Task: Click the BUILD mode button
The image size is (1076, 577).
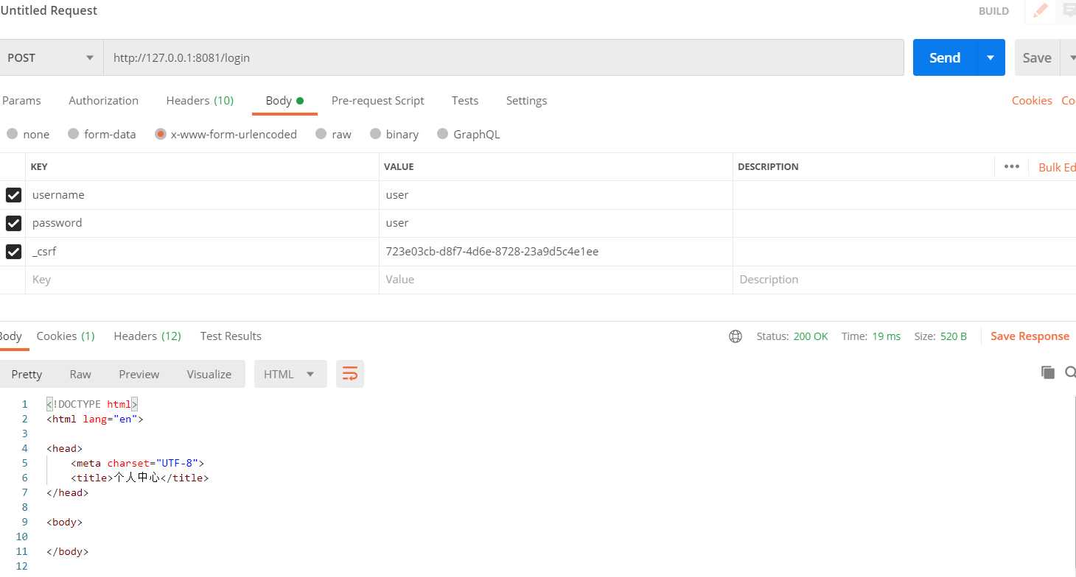Action: 993,11
